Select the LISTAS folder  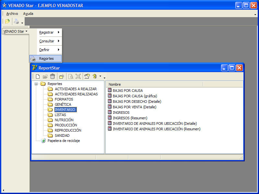coord(60,115)
